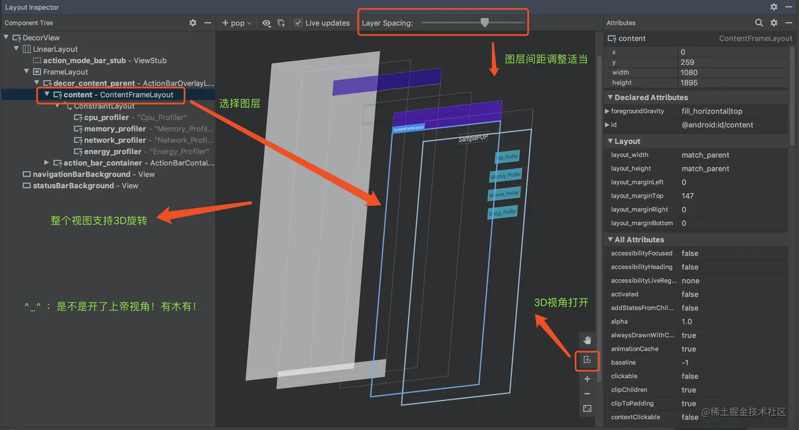This screenshot has height=430, width=799.
Task: Collapse the Declared Attributes section
Action: tap(611, 97)
